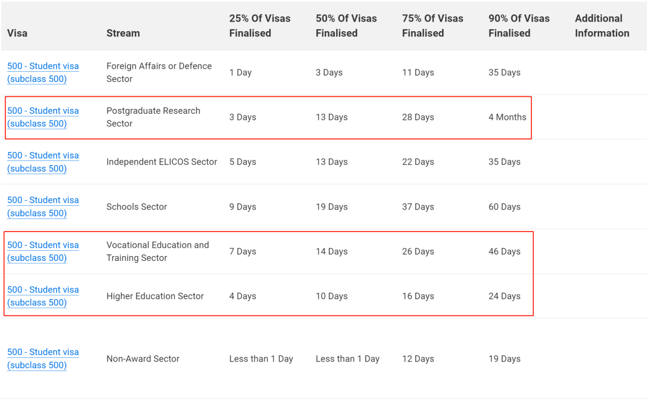The image size is (647, 401).
Task: Open Student visa link for Independent ELICOS row
Action: 43,162
